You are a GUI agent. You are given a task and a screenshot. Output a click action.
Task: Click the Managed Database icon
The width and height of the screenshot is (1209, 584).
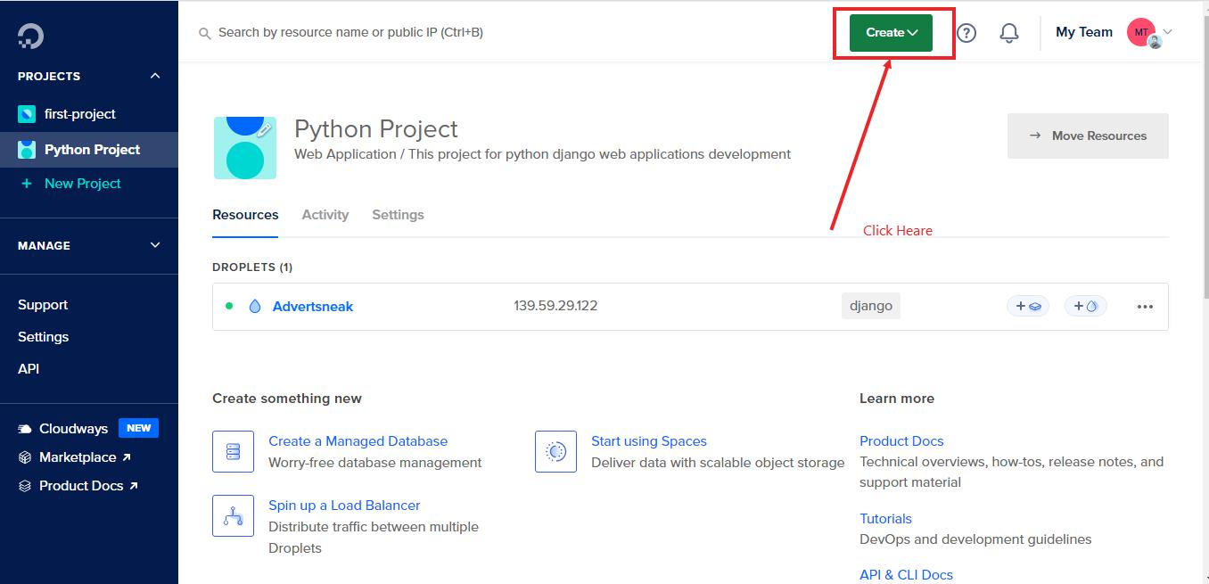coord(233,451)
